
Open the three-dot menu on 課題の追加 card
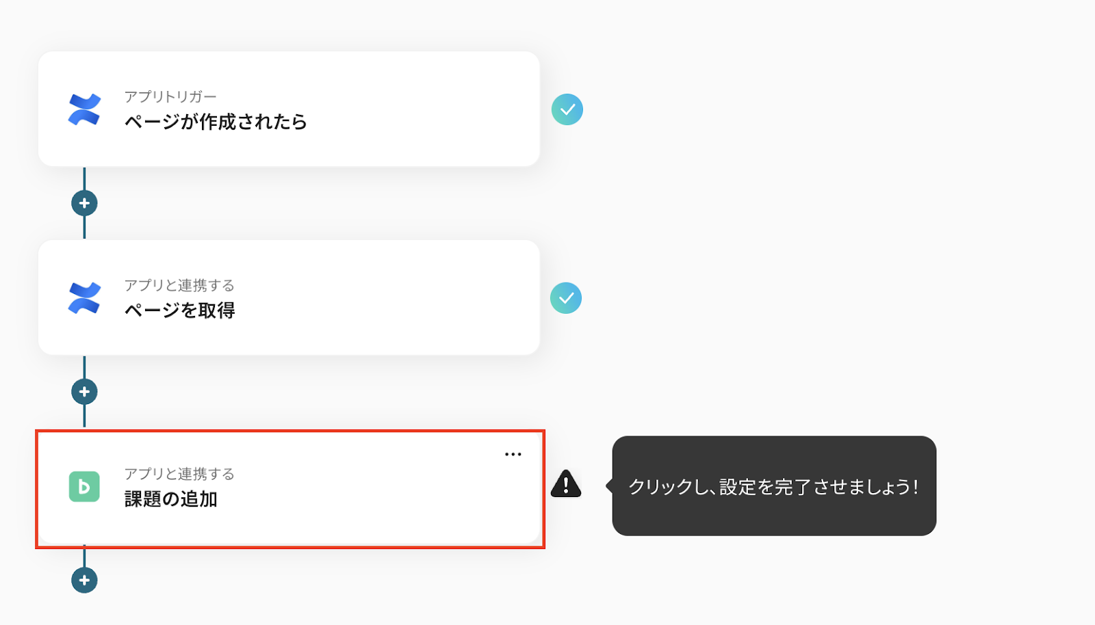tap(513, 454)
